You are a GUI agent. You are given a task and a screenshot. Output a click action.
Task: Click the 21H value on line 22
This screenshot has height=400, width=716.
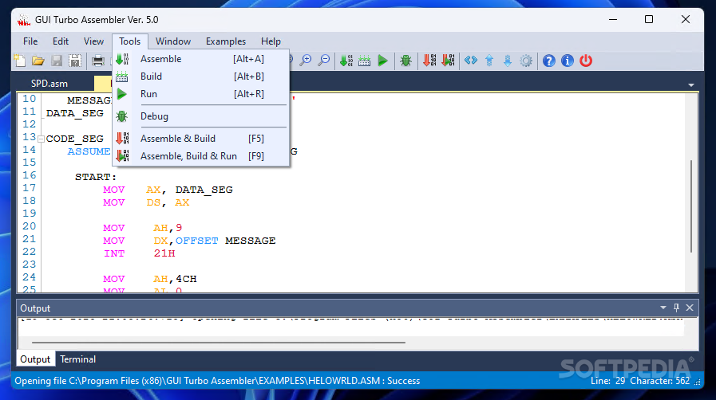164,253
